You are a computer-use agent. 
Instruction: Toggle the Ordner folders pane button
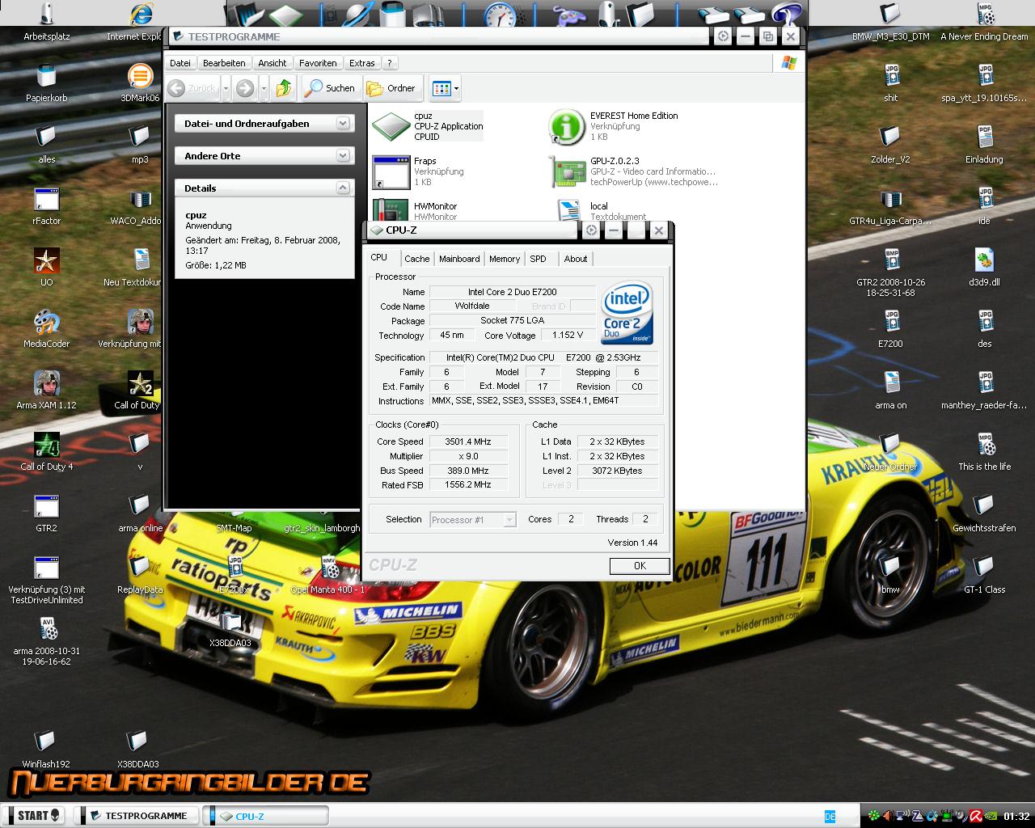pos(391,88)
